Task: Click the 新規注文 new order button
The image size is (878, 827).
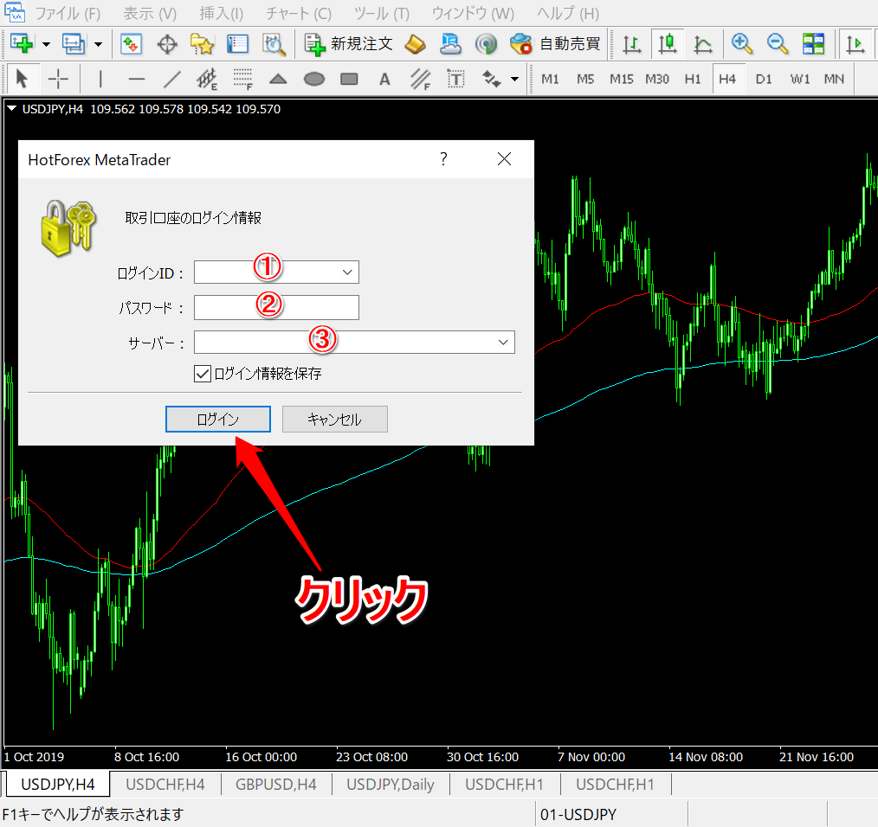Action: click(348, 43)
